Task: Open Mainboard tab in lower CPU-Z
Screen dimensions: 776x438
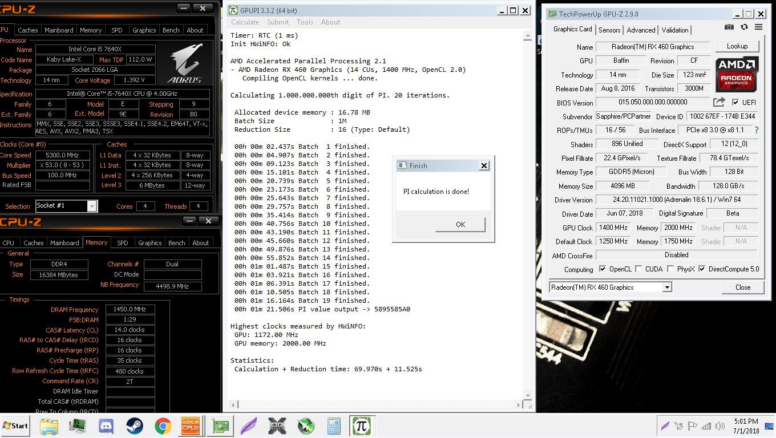Action: point(64,242)
